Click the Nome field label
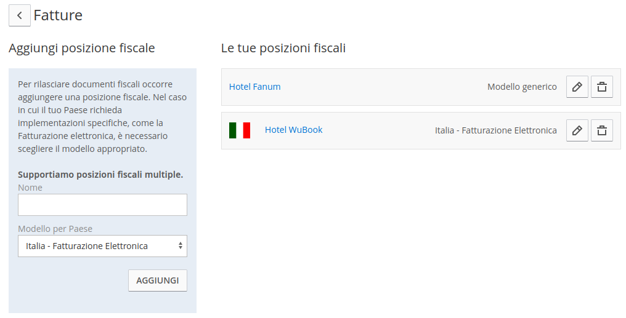Viewport: 626px width, 318px height. point(30,188)
